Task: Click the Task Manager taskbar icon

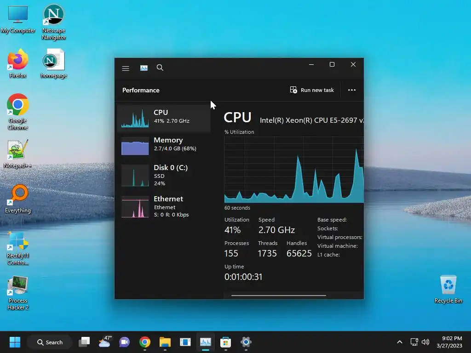Action: [x=206, y=342]
